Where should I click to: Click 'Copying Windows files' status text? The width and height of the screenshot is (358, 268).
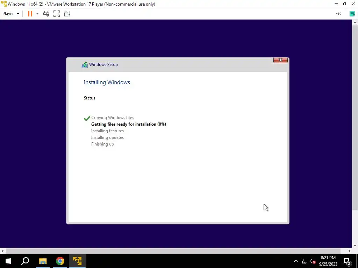coord(112,118)
